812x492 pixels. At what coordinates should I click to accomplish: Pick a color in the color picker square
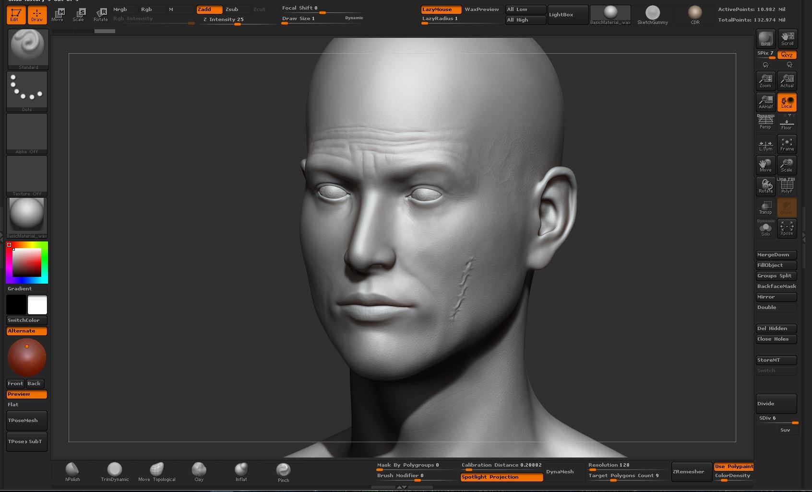[26, 263]
